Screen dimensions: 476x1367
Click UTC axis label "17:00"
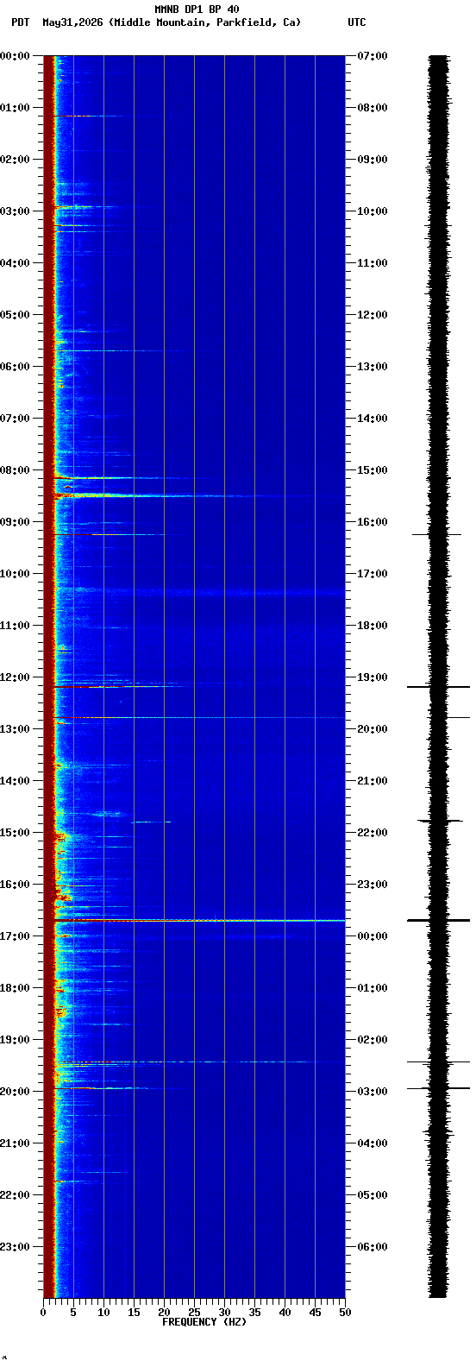point(373,574)
